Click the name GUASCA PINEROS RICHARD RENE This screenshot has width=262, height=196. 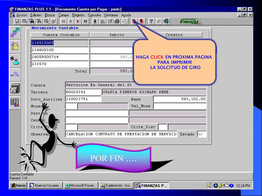click(136, 92)
